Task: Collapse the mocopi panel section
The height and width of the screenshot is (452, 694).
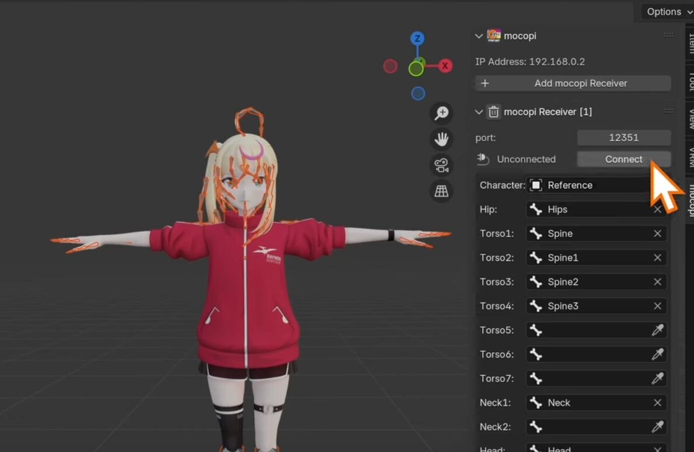Action: pyautogui.click(x=479, y=36)
